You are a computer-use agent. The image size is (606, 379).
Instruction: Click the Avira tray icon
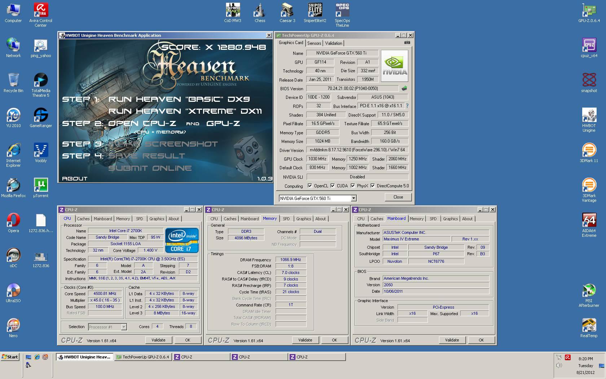[x=568, y=358]
